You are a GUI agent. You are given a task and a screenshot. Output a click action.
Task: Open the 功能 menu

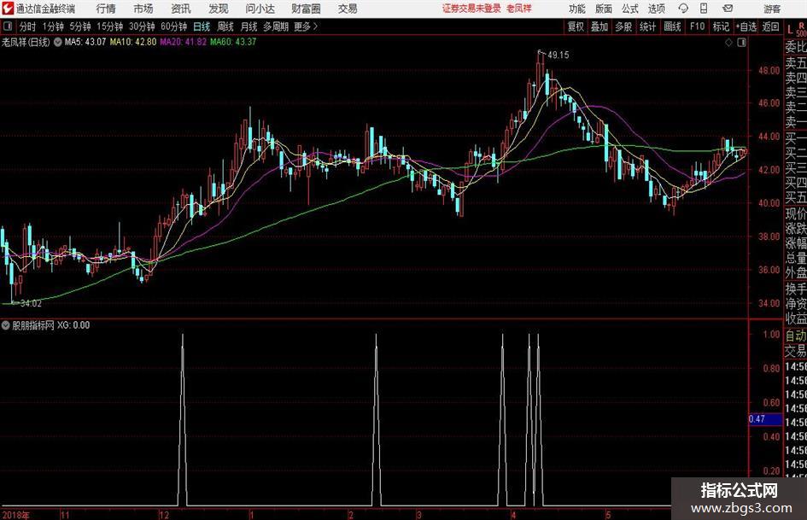click(577, 9)
